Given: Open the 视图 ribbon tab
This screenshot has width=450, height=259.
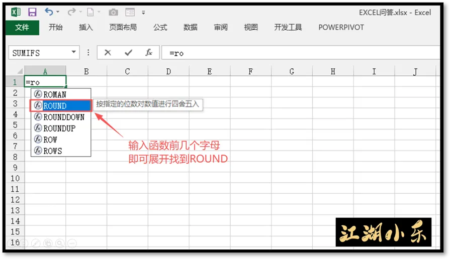Looking at the screenshot, I should [x=251, y=27].
